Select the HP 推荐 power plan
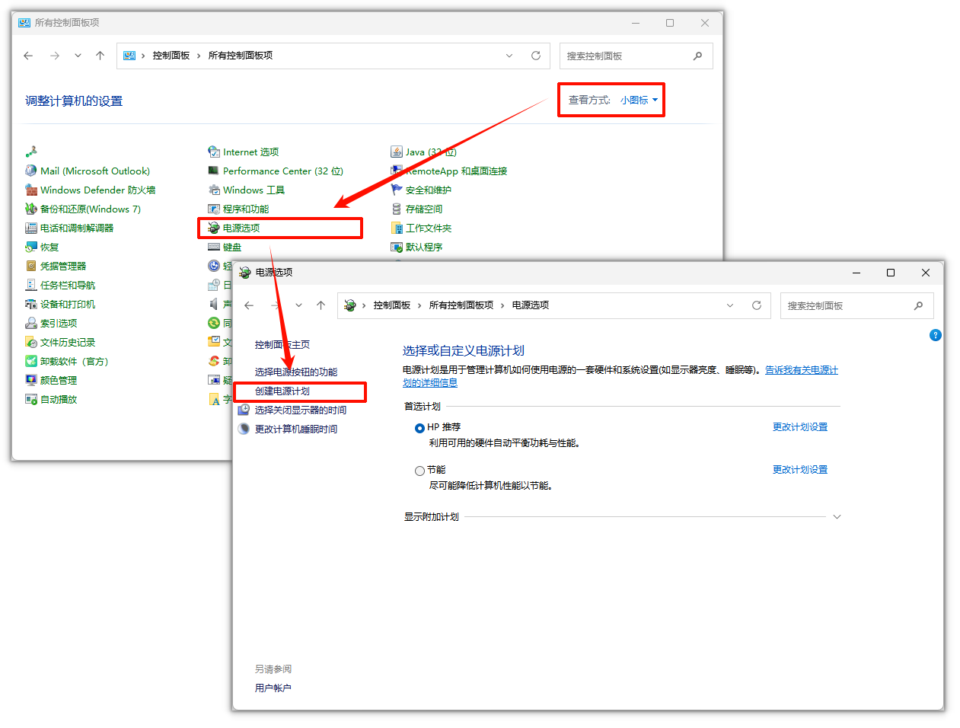Image resolution: width=960 pixels, height=728 pixels. tap(419, 428)
